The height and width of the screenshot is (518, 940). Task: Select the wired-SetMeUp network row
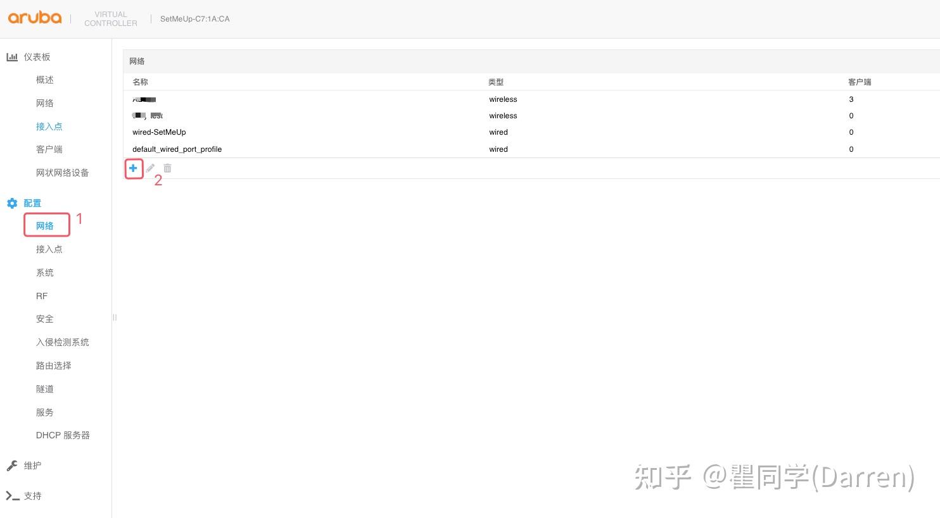[159, 132]
